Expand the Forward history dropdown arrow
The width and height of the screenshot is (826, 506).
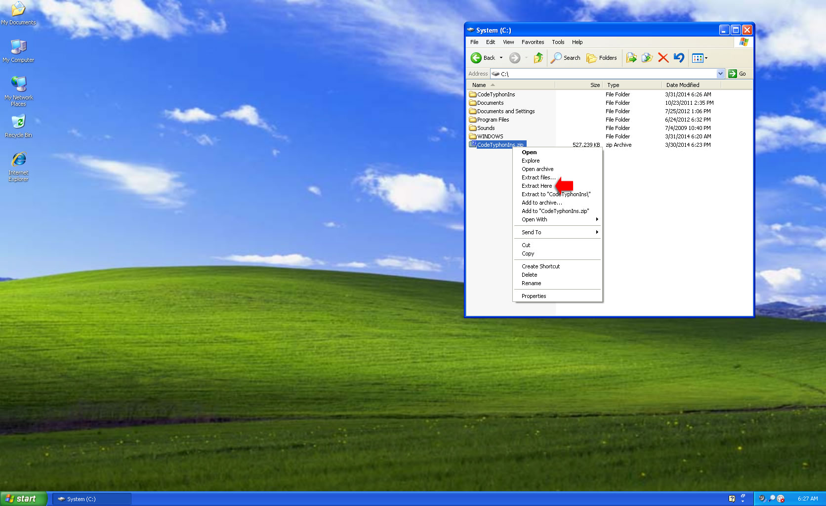526,58
